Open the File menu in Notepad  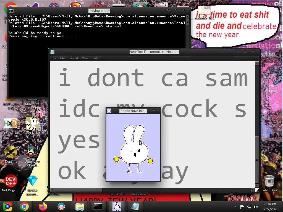point(54,58)
